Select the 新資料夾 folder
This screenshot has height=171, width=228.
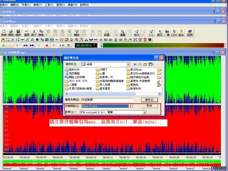134,89
